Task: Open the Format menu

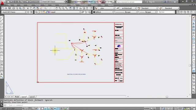Action: [38, 5]
